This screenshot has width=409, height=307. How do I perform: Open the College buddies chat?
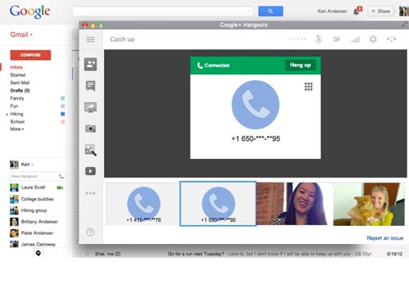click(38, 199)
